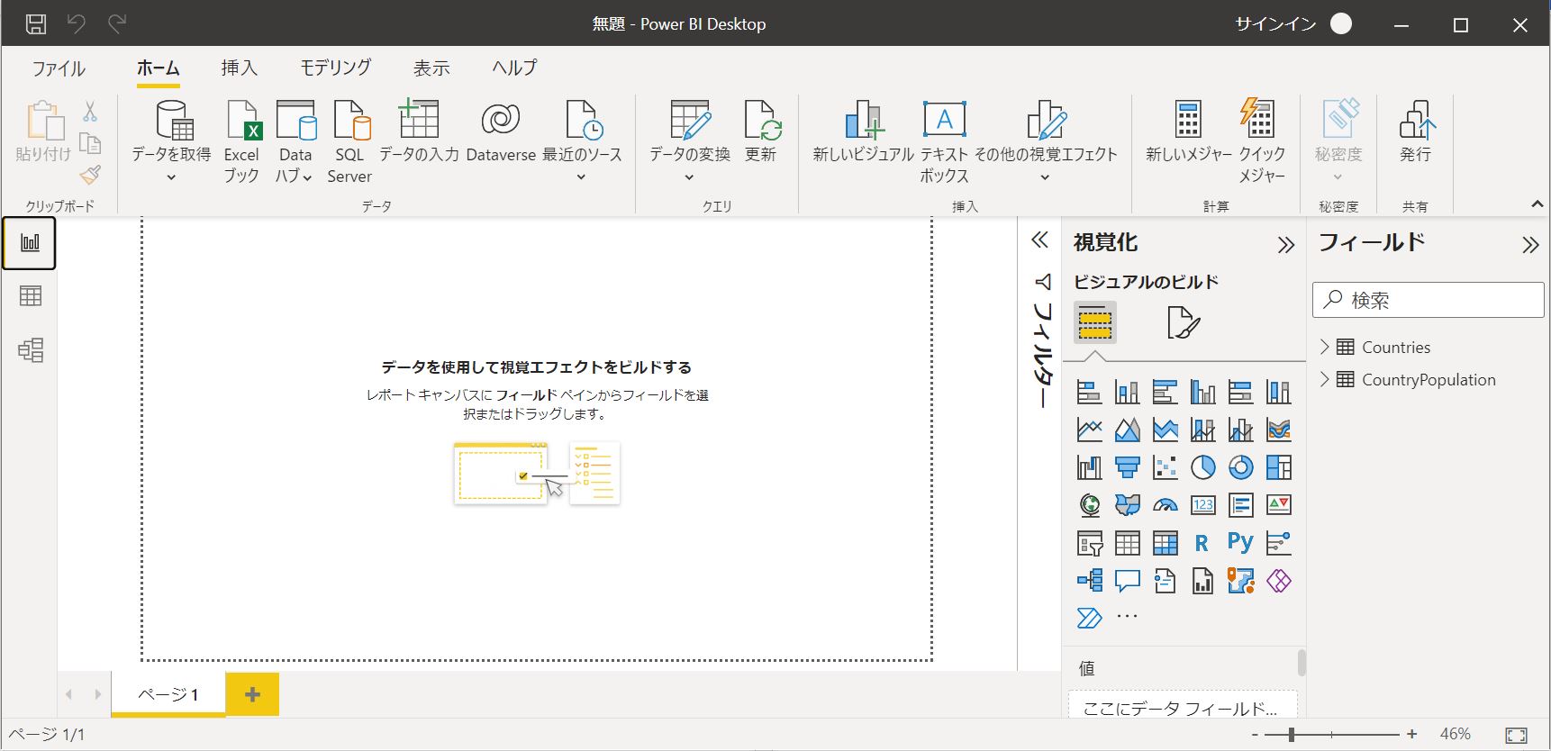The width and height of the screenshot is (1551, 751).
Task: Select the Power Apps visual
Action: [1278, 581]
